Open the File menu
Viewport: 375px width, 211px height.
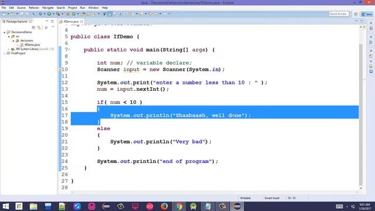(4, 8)
